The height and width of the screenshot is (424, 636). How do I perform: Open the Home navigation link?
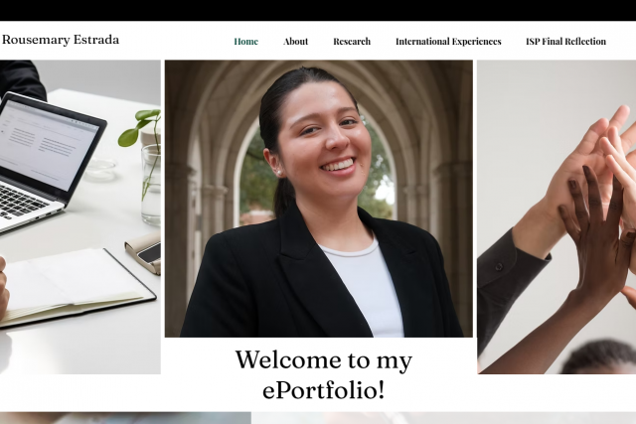click(x=245, y=42)
